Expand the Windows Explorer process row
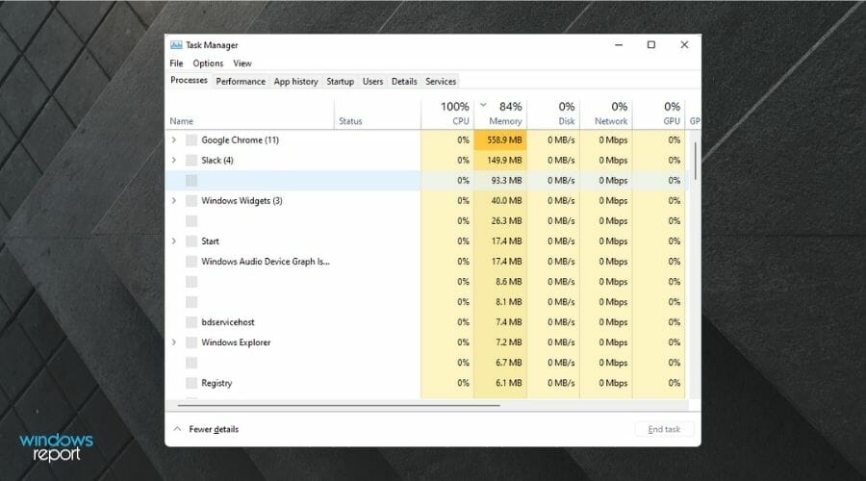The height and width of the screenshot is (481, 866). [174, 342]
